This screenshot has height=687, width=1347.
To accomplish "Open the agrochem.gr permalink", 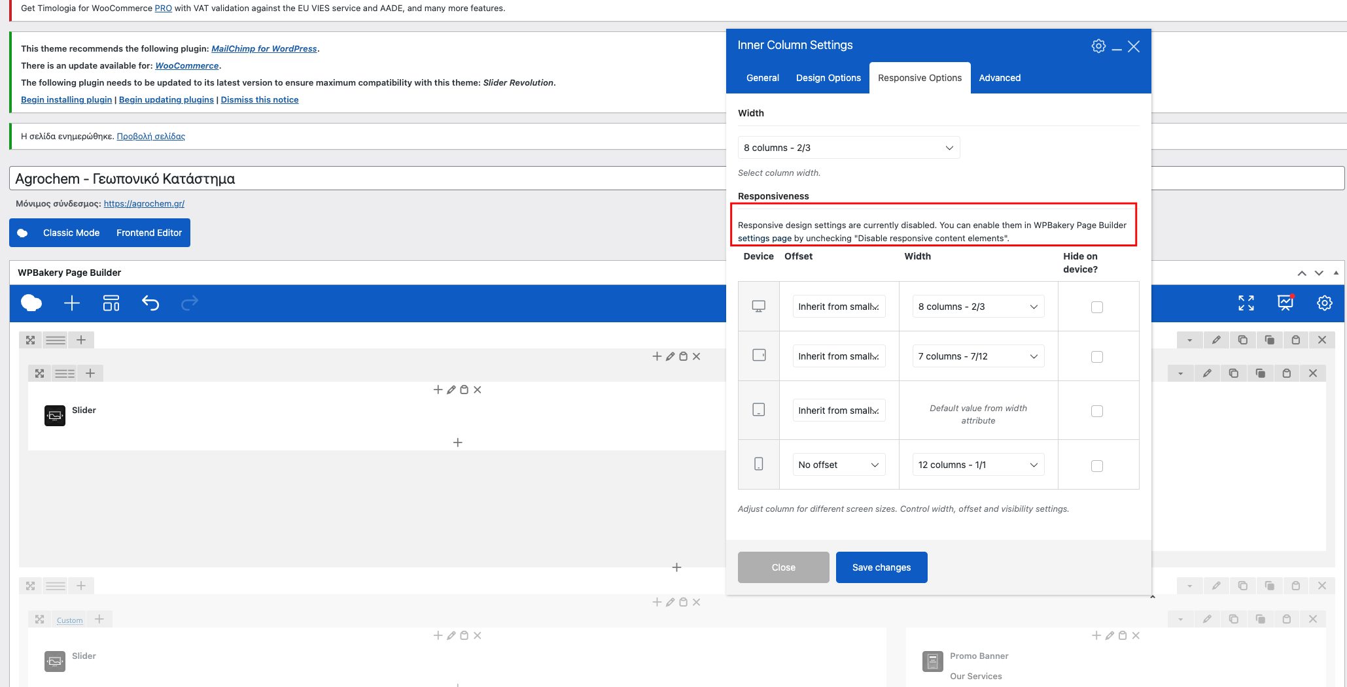I will coord(144,203).
